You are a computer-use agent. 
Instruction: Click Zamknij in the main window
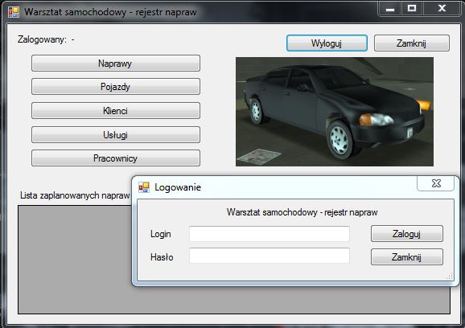pyautogui.click(x=412, y=43)
